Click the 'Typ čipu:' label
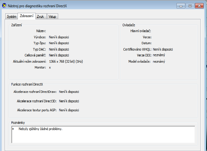 (40, 43)
